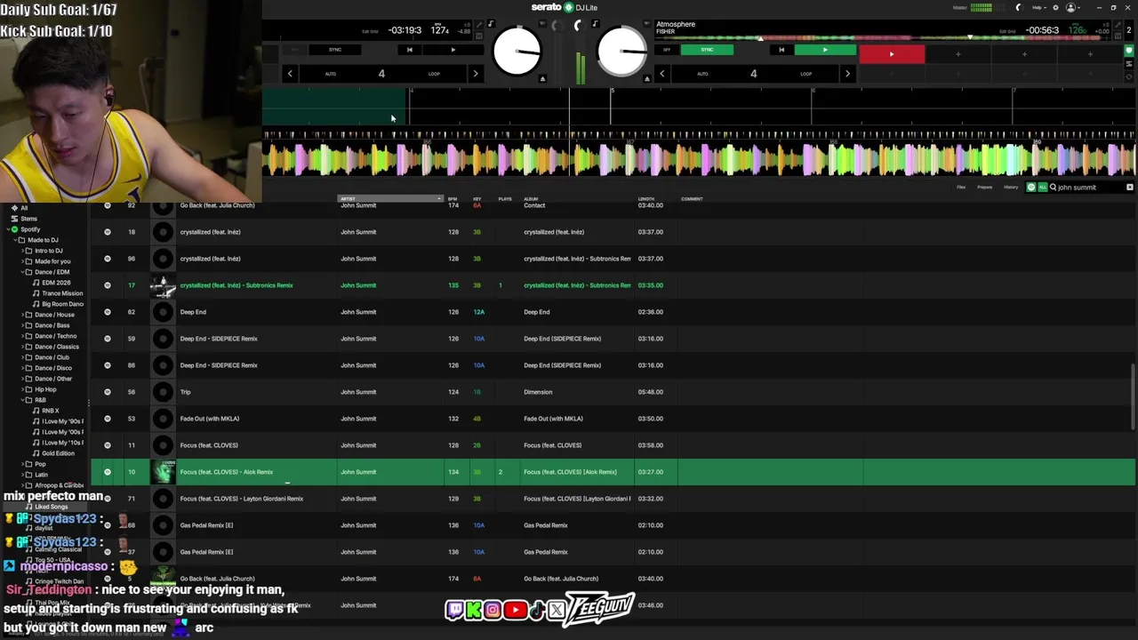Clear the john summit search text
This screenshot has height=640, width=1138.
coord(1130,188)
